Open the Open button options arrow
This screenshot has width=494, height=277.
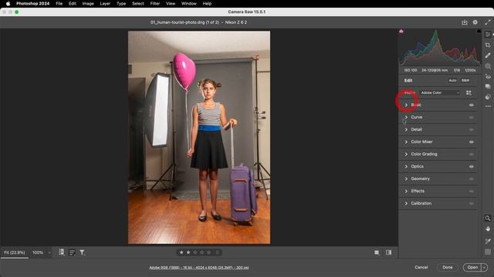tap(484, 267)
